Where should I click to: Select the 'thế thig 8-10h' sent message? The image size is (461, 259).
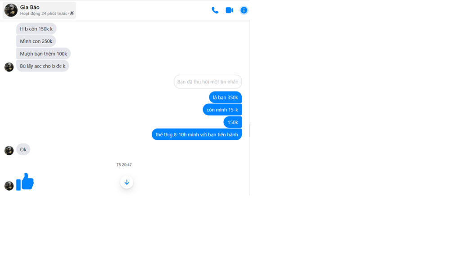[197, 134]
